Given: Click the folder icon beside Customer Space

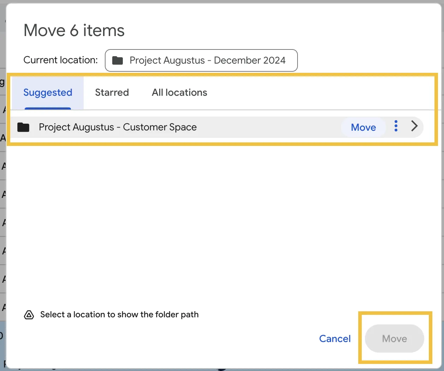Looking at the screenshot, I should point(23,127).
